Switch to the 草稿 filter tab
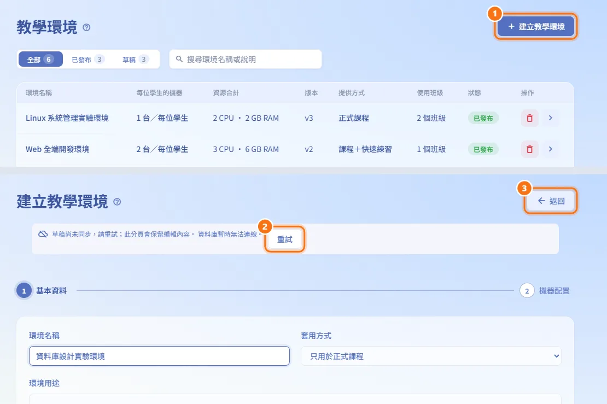Screen dimensions: 607x404 136,59
